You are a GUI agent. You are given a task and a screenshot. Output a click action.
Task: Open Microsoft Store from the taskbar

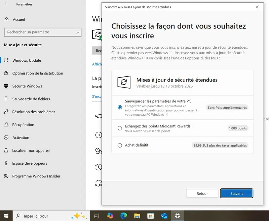(x=150, y=216)
